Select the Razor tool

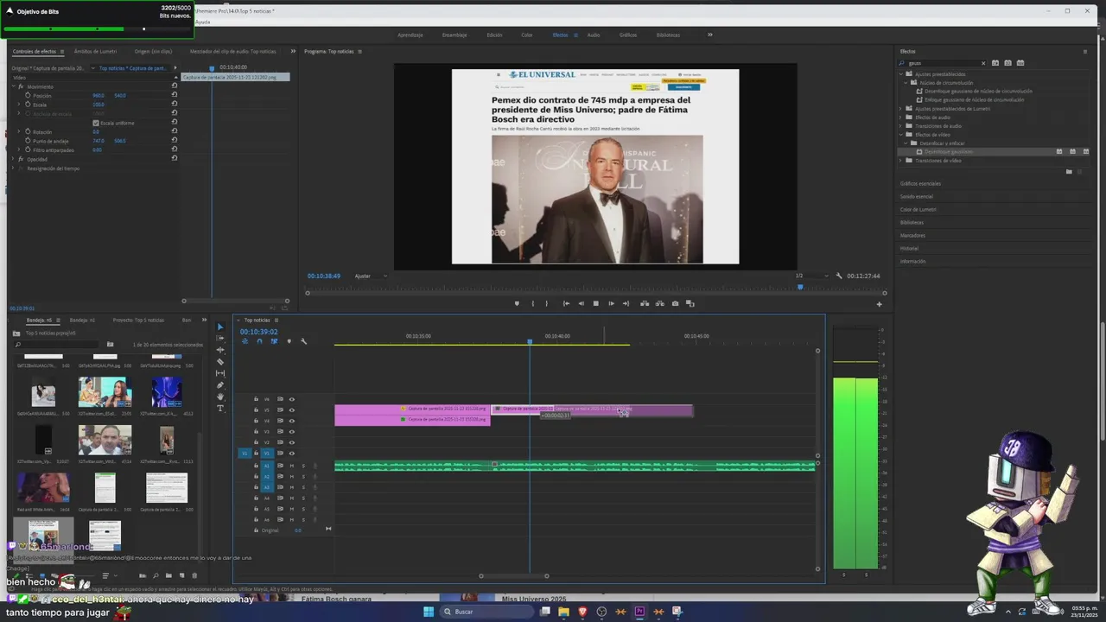pos(219,362)
